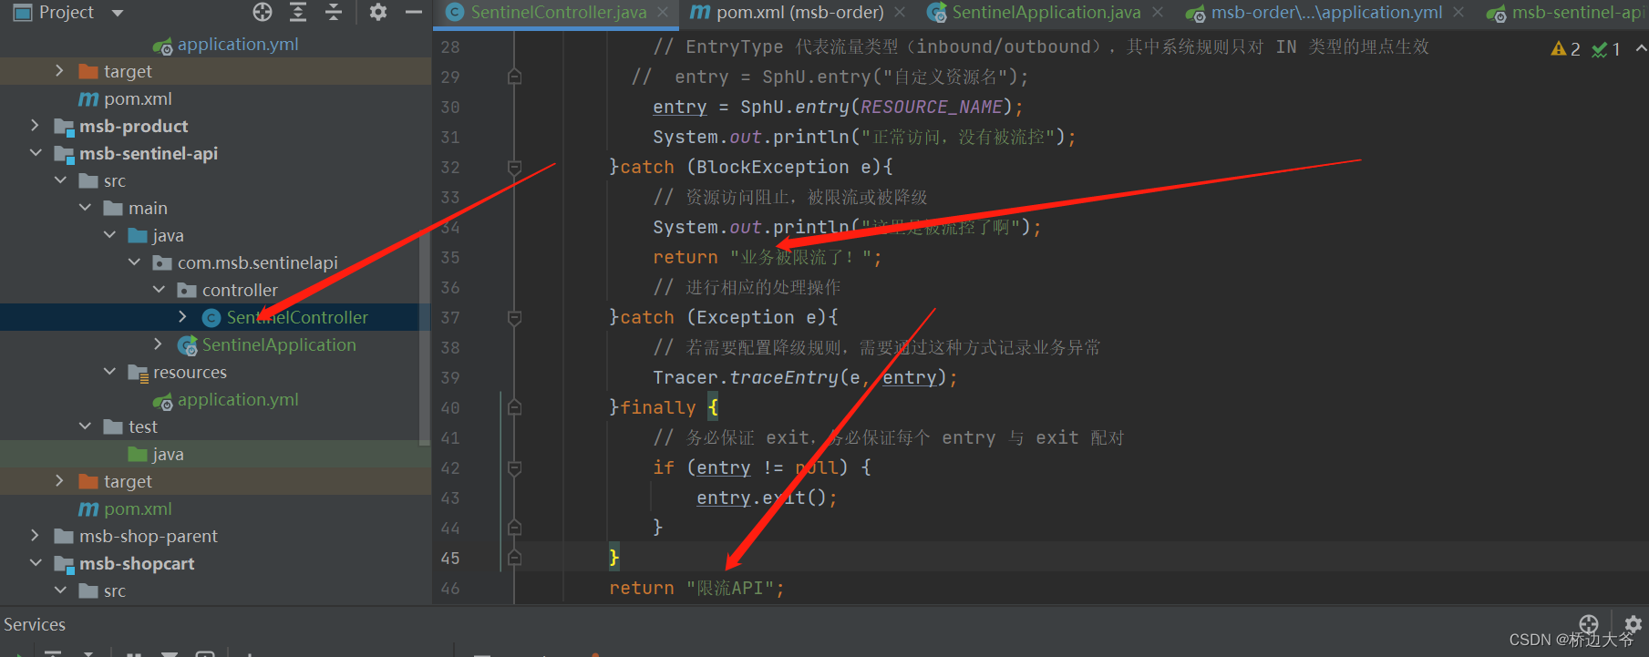Click RESOURCE_NAME constant in code

[x=931, y=107]
